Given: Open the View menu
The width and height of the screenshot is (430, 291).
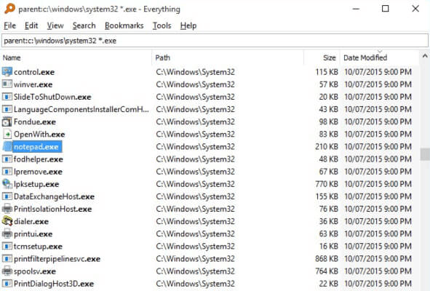Looking at the screenshot, I should pos(55,25).
